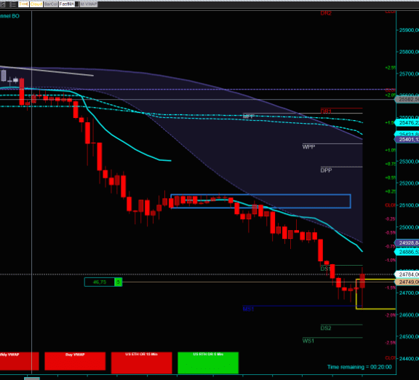Toggle the BarCol toolbar button
The image size is (419, 380).
(51, 4)
